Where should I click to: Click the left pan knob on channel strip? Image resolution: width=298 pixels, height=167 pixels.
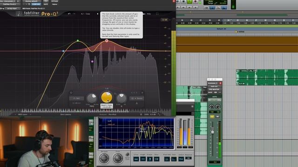point(211,107)
